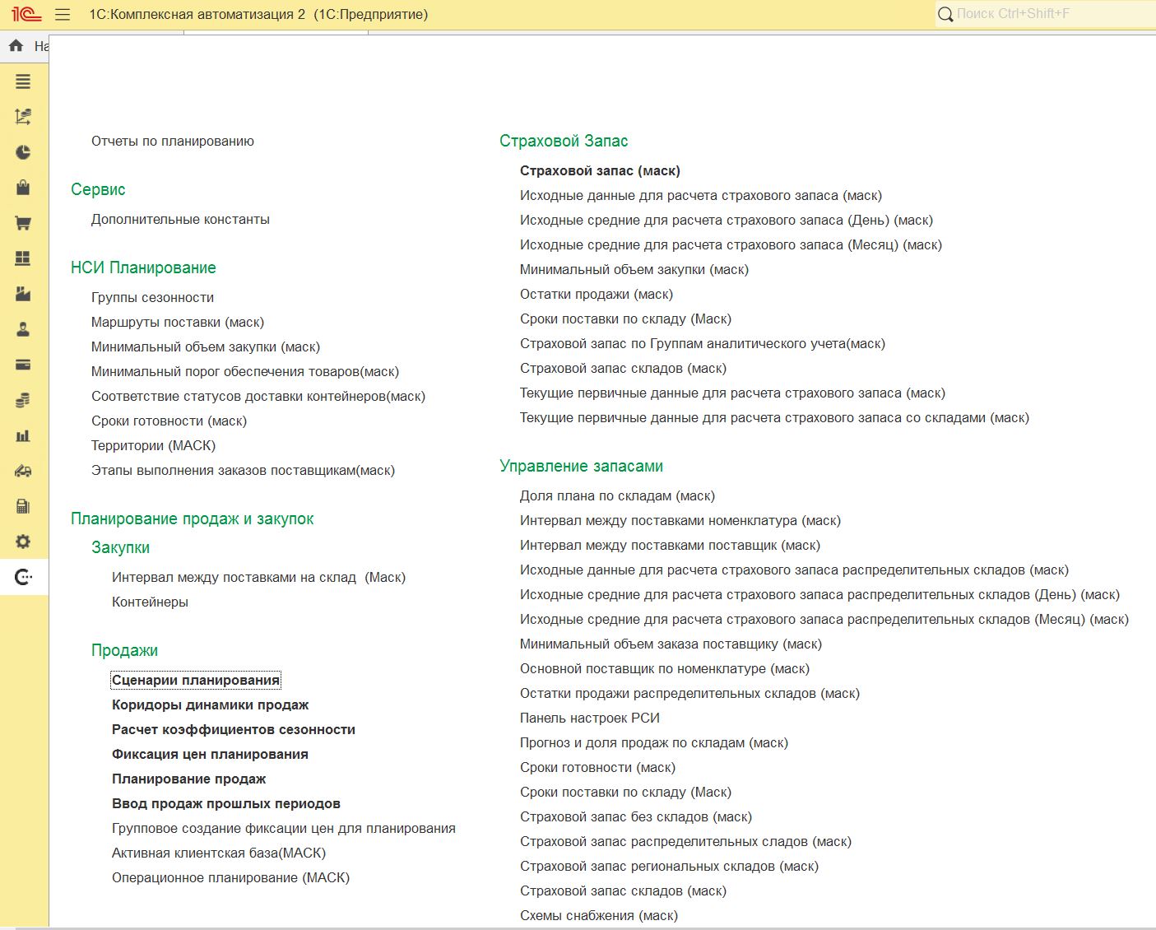
Task: Open Операционное планирование (МАСК)
Action: point(230,878)
